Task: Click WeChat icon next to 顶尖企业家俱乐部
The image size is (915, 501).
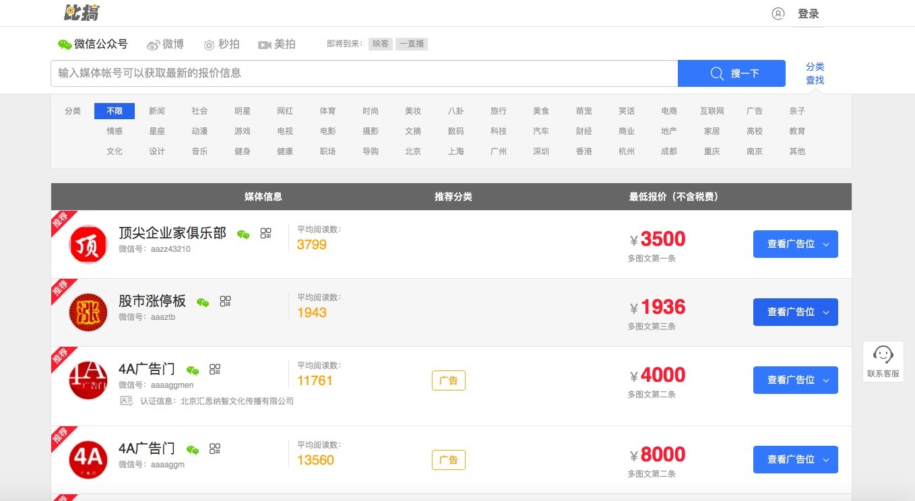Action: pyautogui.click(x=243, y=234)
